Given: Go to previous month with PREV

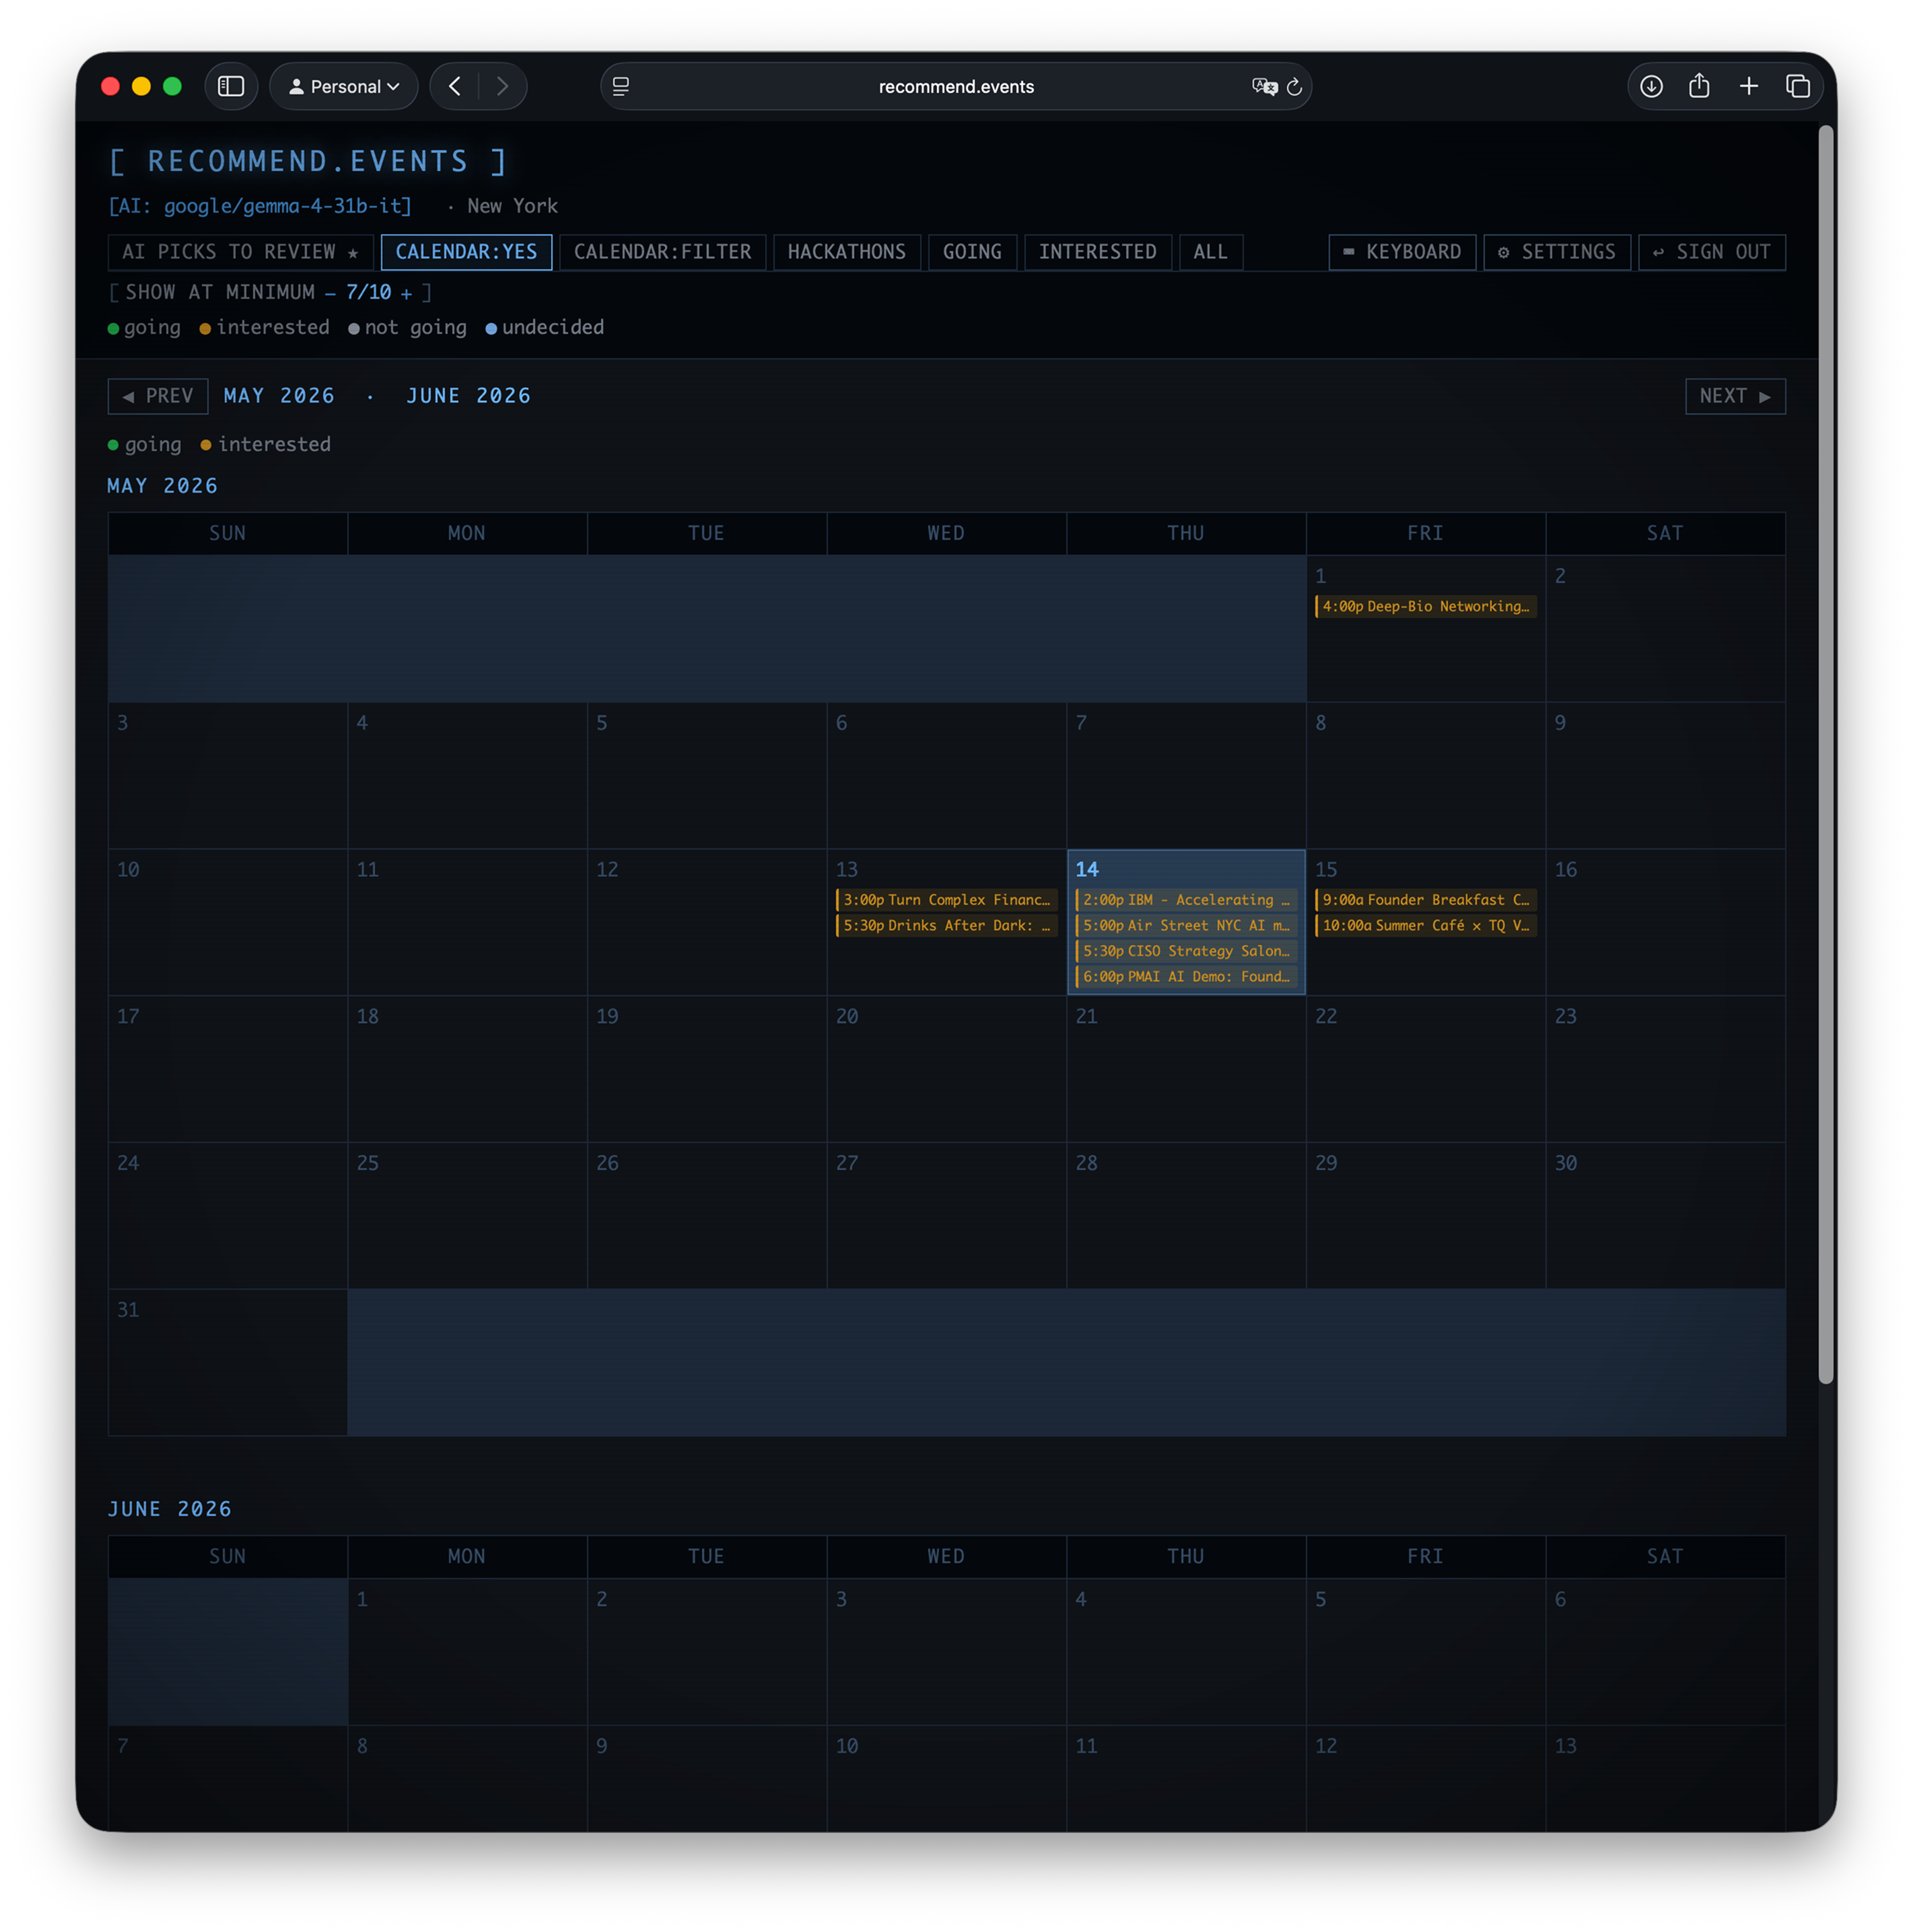Looking at the screenshot, I should tap(158, 396).
